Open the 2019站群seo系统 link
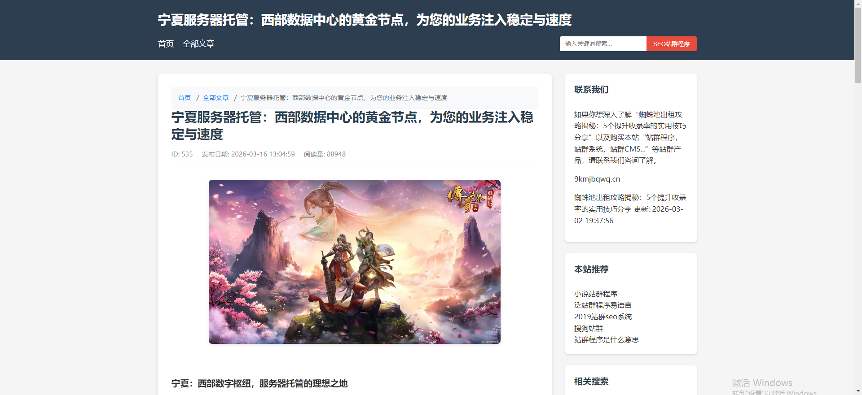Viewport: 862px width, 395px height. 603,317
